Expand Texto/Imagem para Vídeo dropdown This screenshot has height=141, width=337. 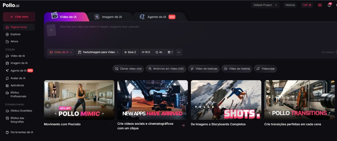click(x=98, y=52)
